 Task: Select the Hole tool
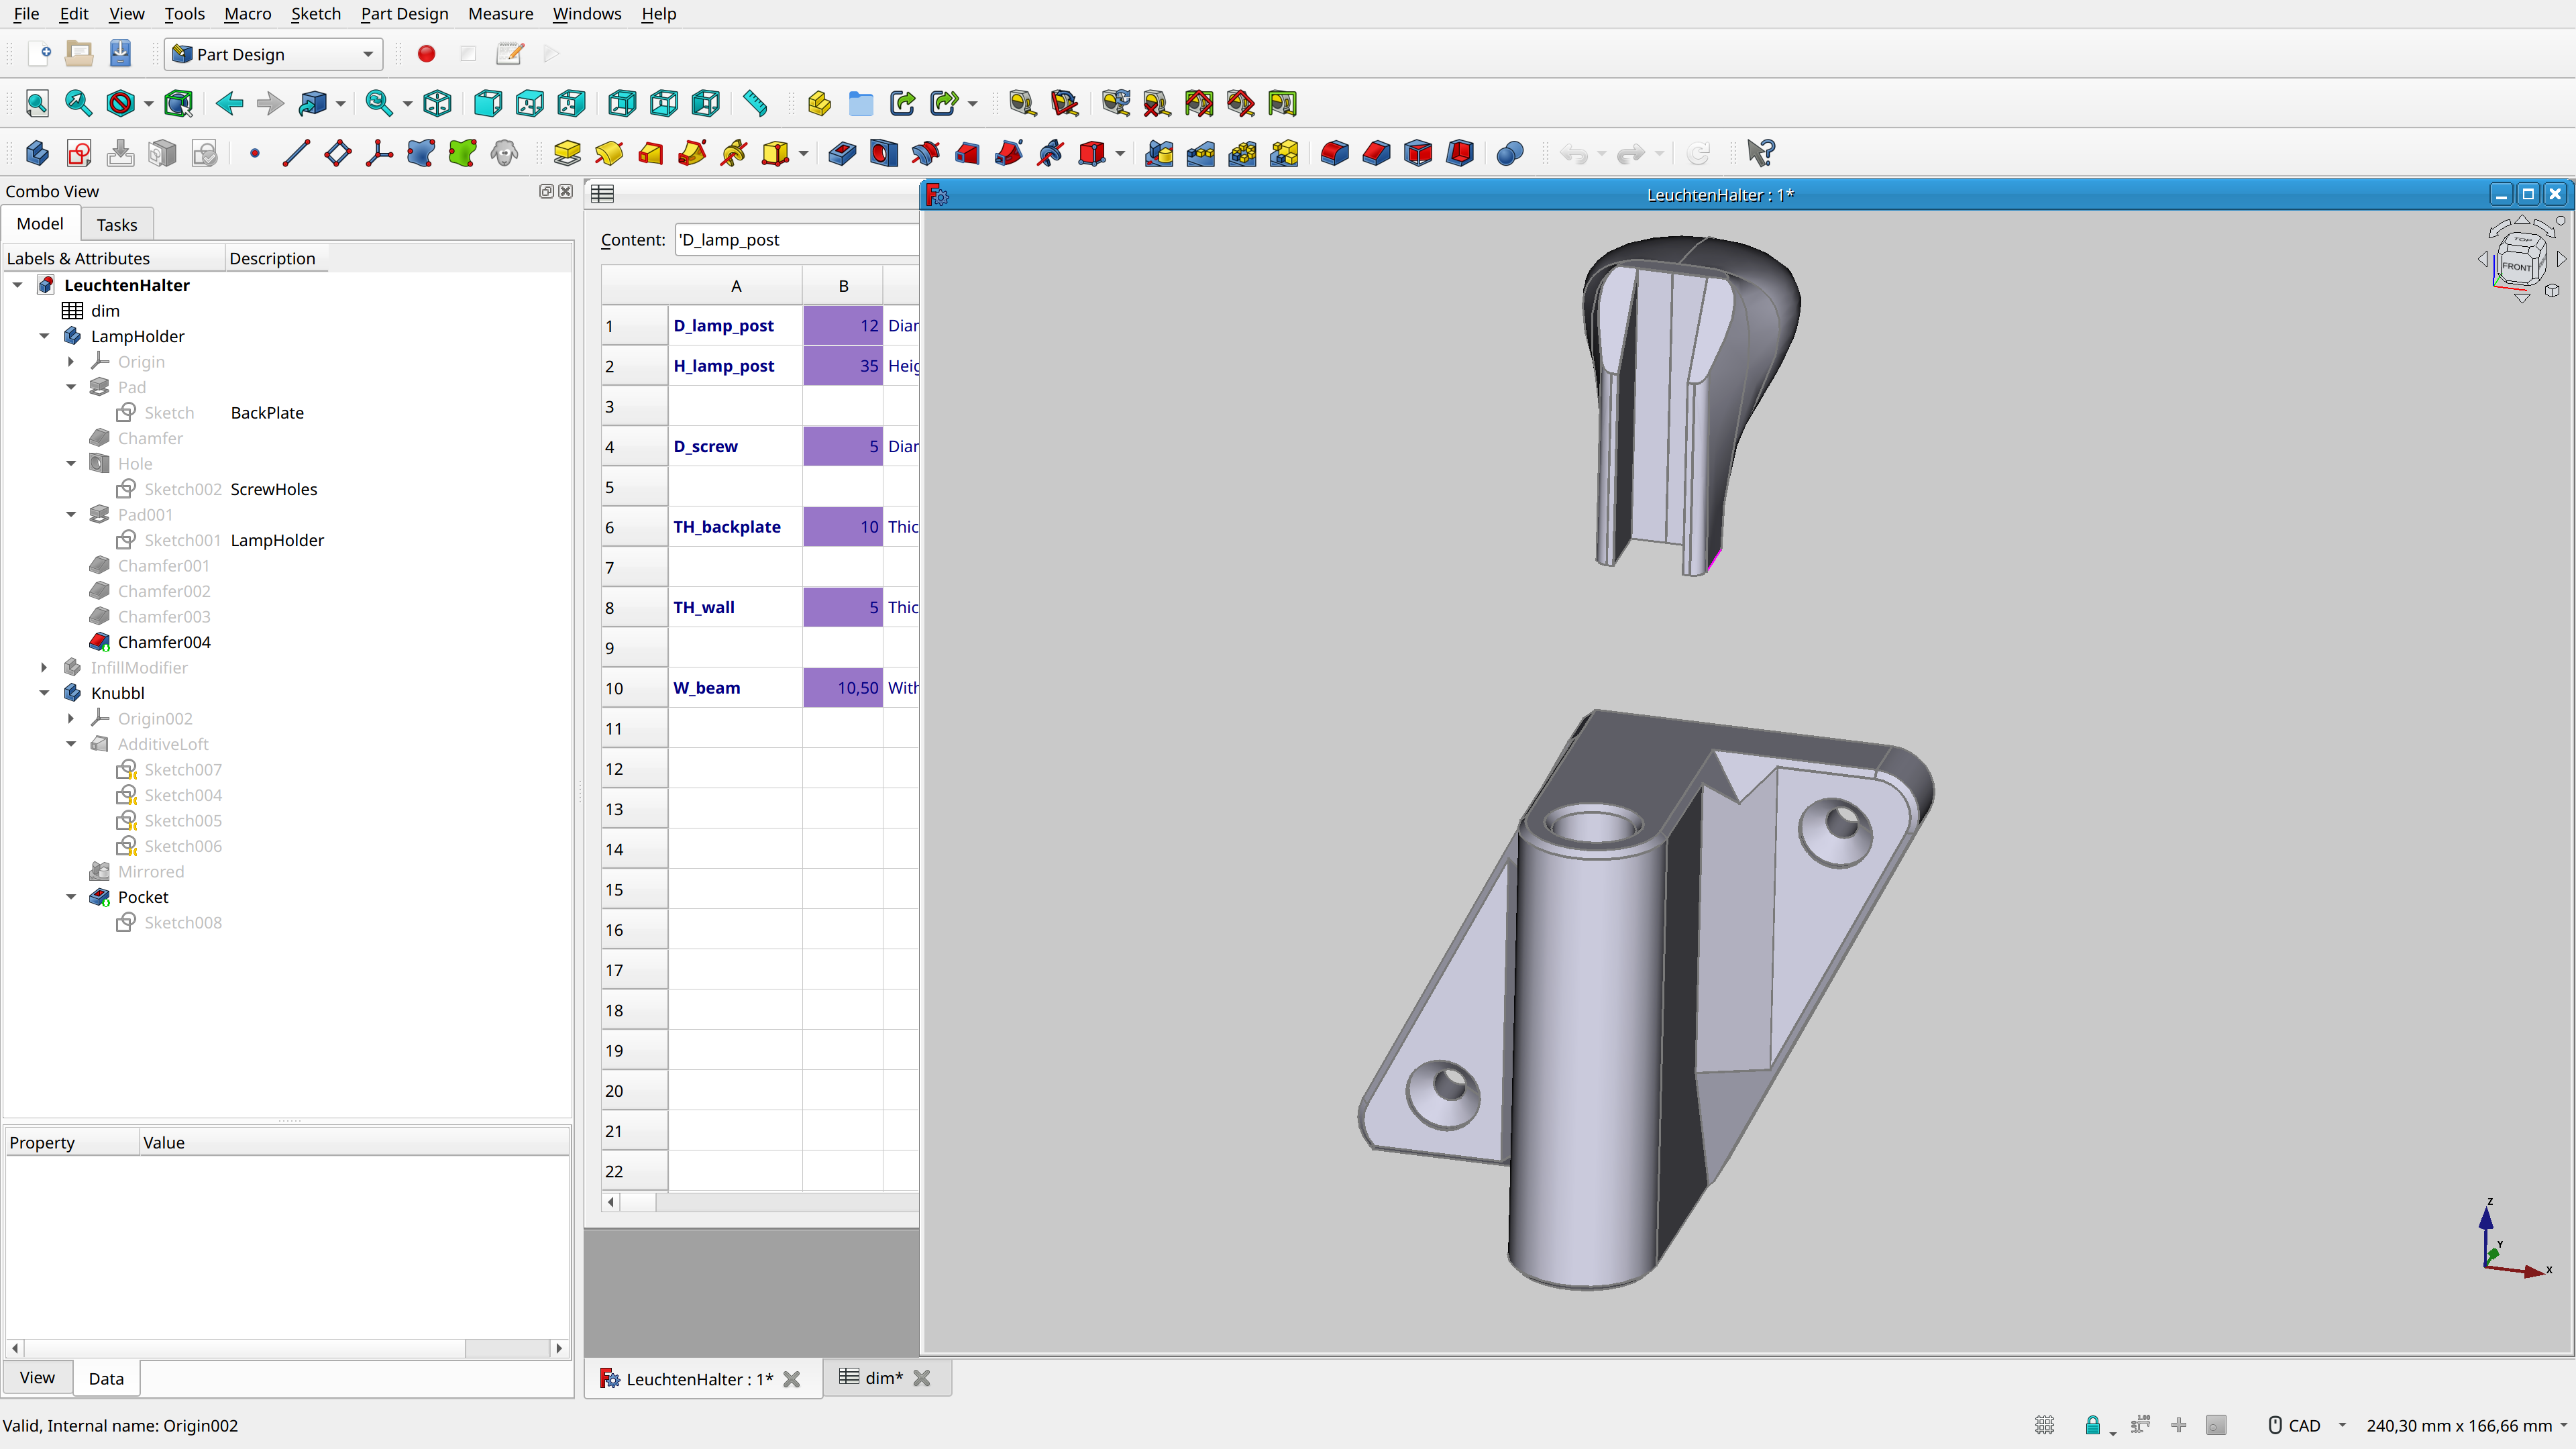pyautogui.click(x=884, y=153)
